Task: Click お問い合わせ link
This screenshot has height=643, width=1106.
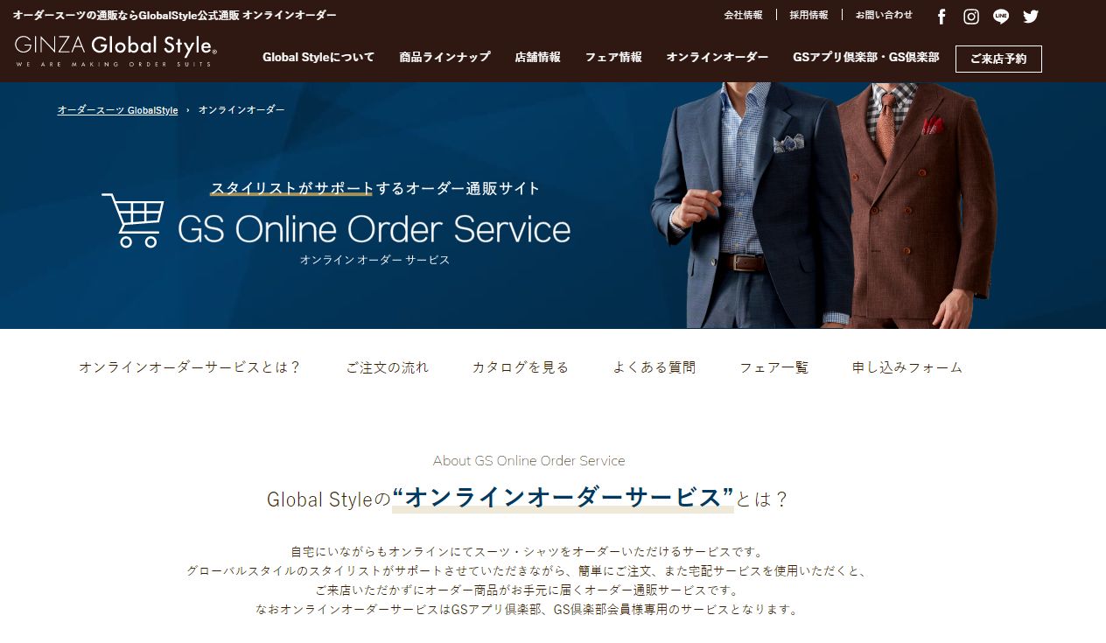Action: point(884,15)
